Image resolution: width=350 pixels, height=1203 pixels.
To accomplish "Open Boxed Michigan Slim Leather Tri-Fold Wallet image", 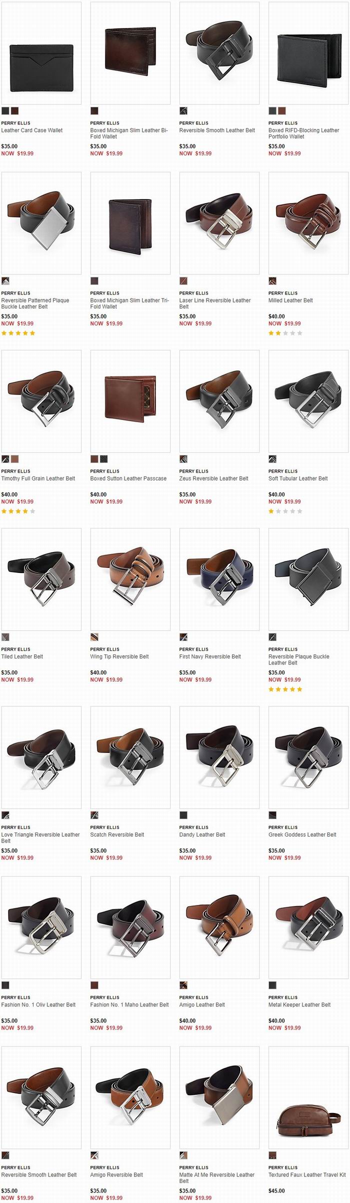I will (130, 223).
